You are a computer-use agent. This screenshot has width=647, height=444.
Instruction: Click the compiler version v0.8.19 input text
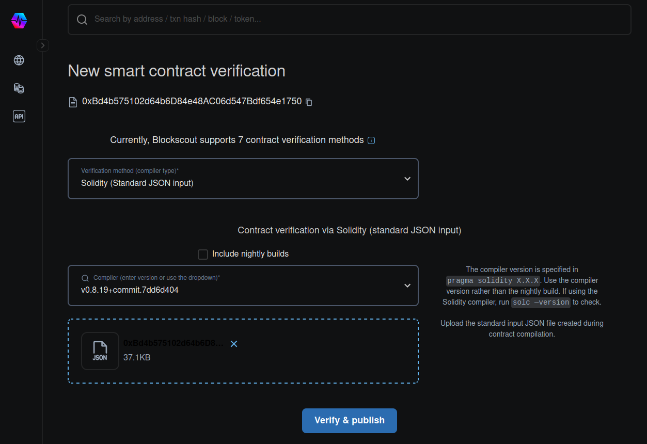(130, 290)
